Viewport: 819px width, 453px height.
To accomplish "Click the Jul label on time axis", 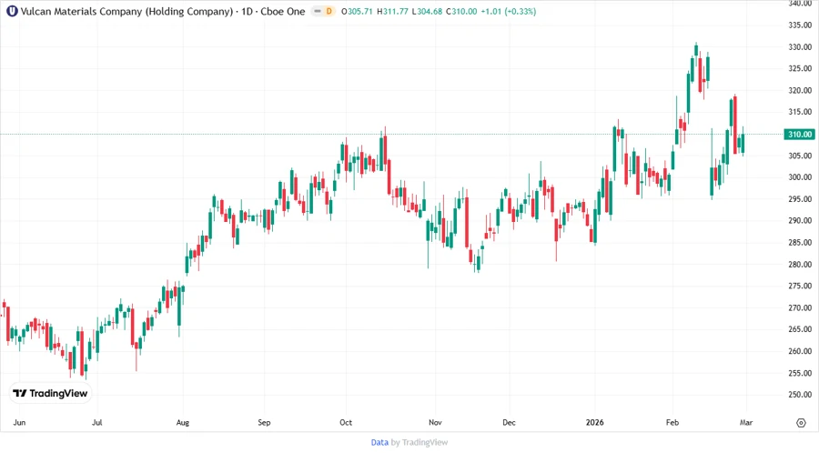I will coord(97,422).
